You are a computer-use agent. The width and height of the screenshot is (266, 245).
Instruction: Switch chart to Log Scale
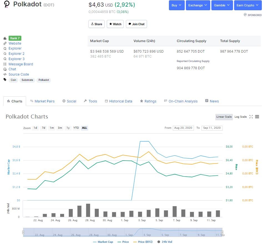(x=240, y=117)
